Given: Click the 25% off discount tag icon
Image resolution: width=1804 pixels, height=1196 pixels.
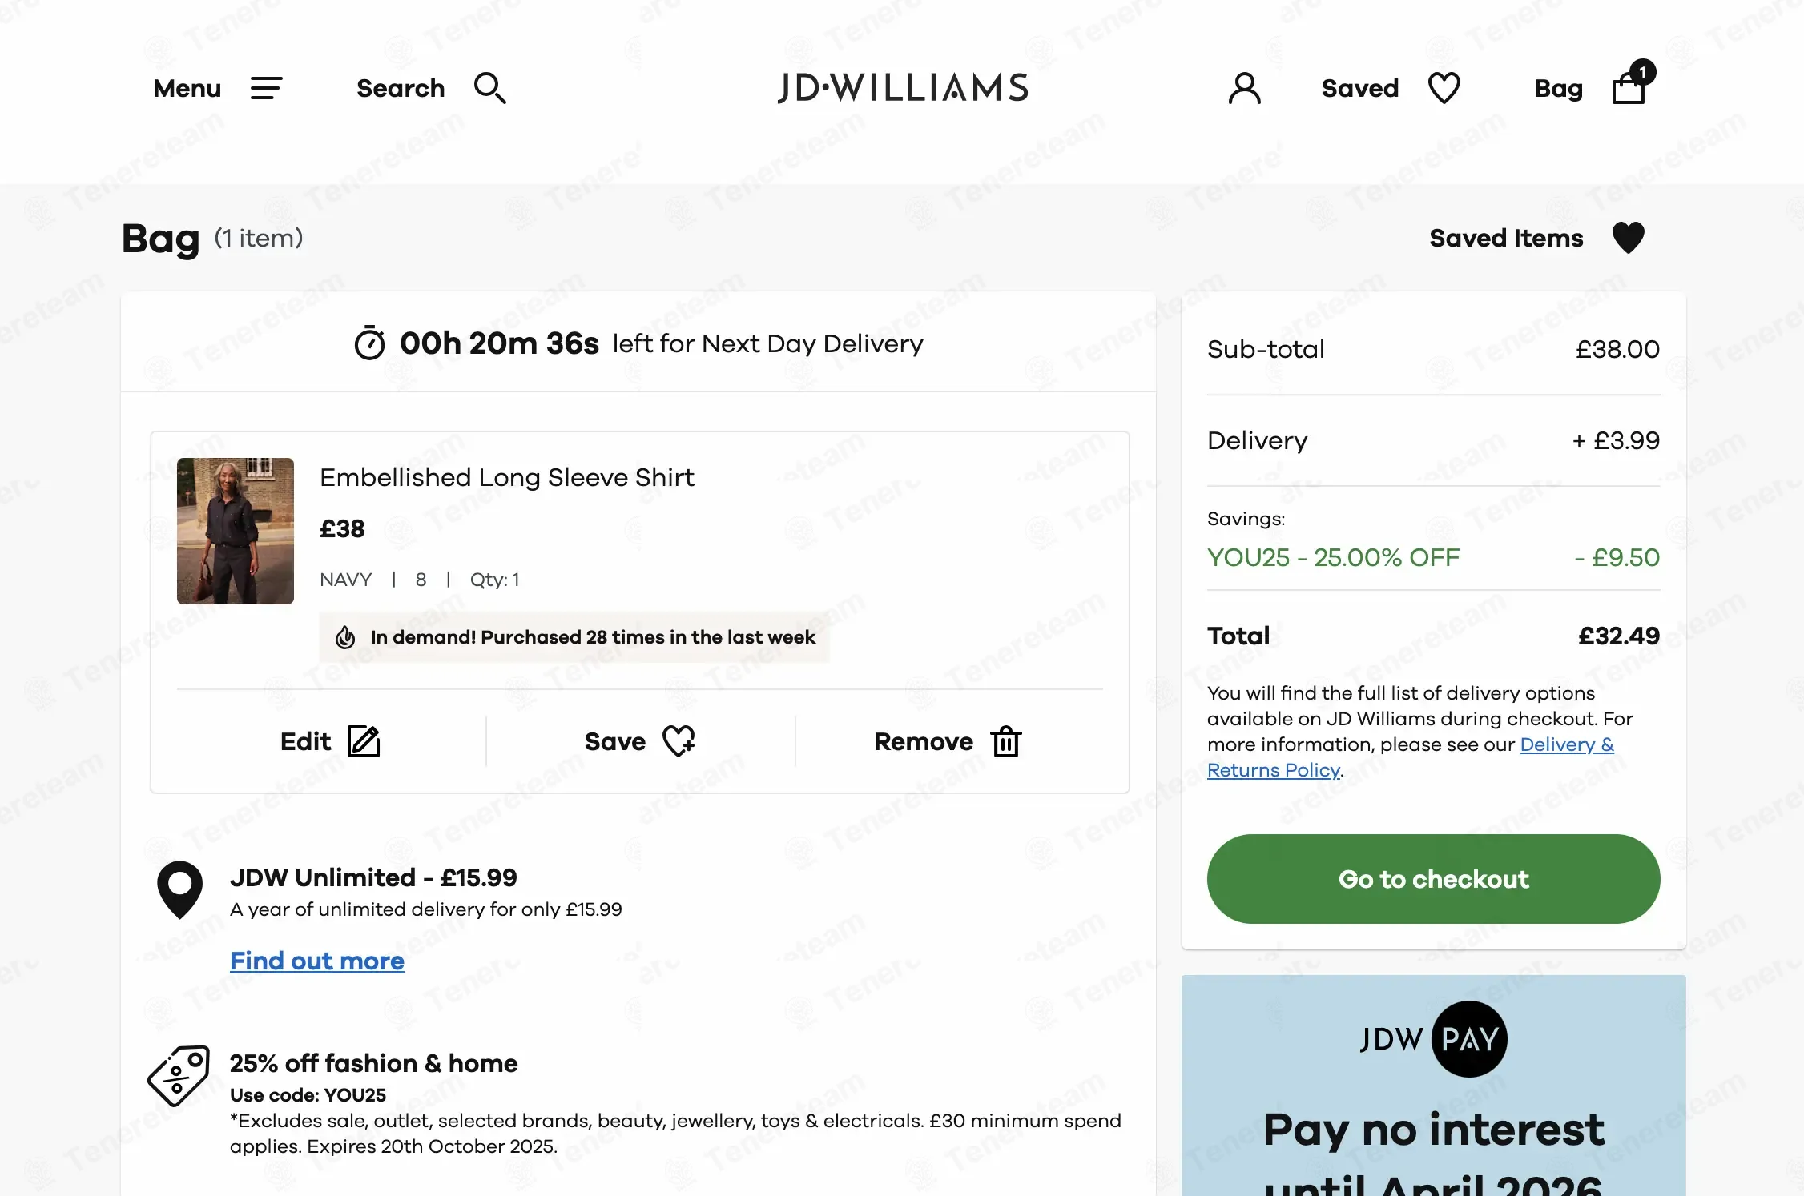Looking at the screenshot, I should tap(179, 1075).
